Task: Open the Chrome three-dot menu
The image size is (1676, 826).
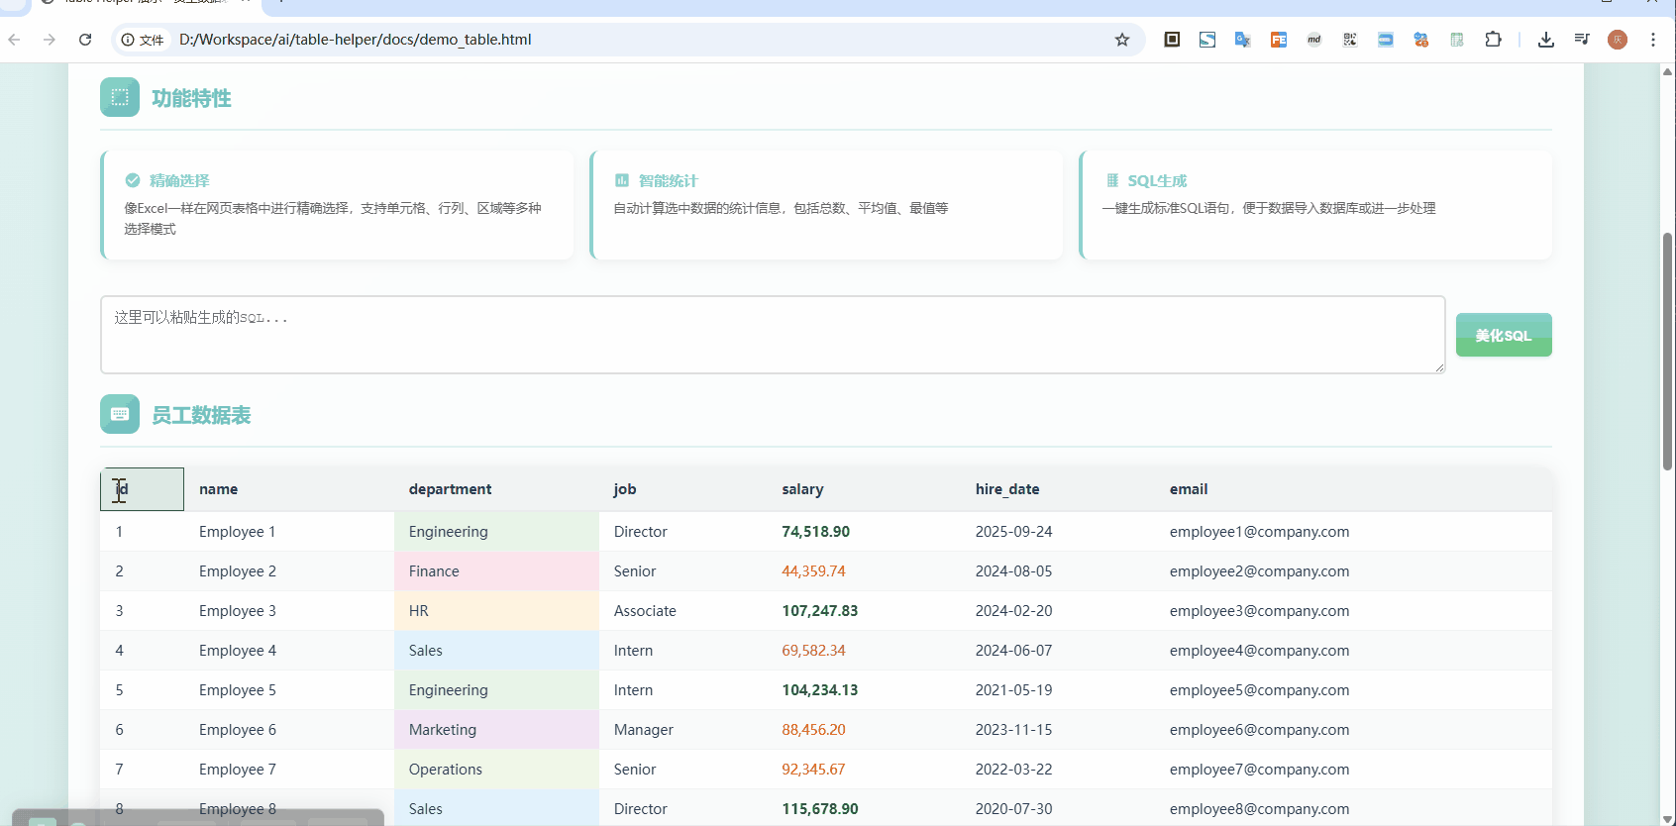Action: (1653, 40)
